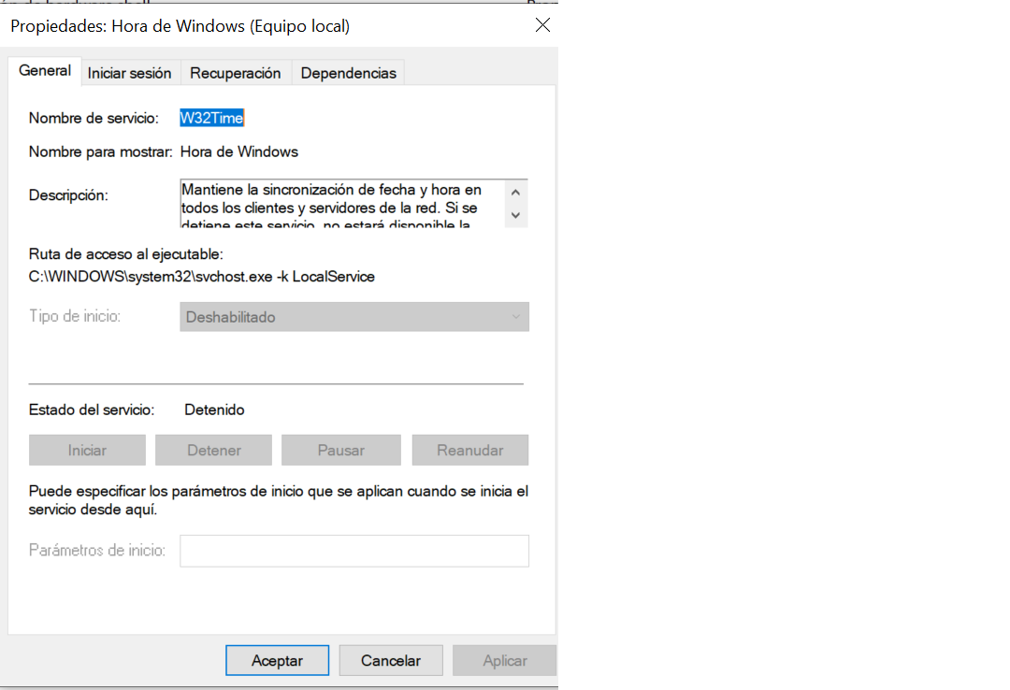Click the description scrollbar down arrow
The width and height of the screenshot is (1010, 690).
[x=515, y=215]
